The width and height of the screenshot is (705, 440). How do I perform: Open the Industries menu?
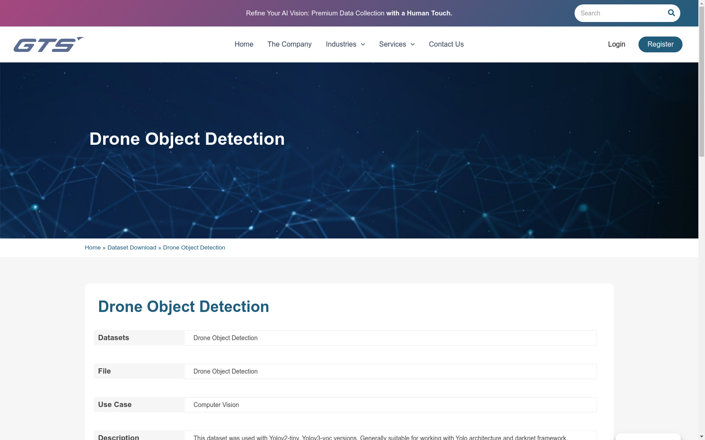tap(341, 44)
